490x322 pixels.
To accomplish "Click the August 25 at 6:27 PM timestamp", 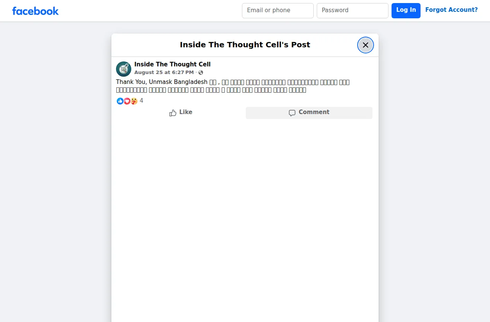I will click(x=164, y=72).
